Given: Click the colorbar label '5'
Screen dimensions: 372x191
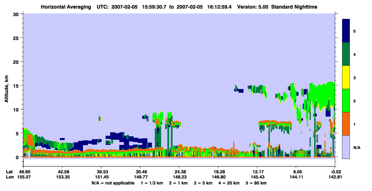Looking at the screenshot, I should [355, 31].
